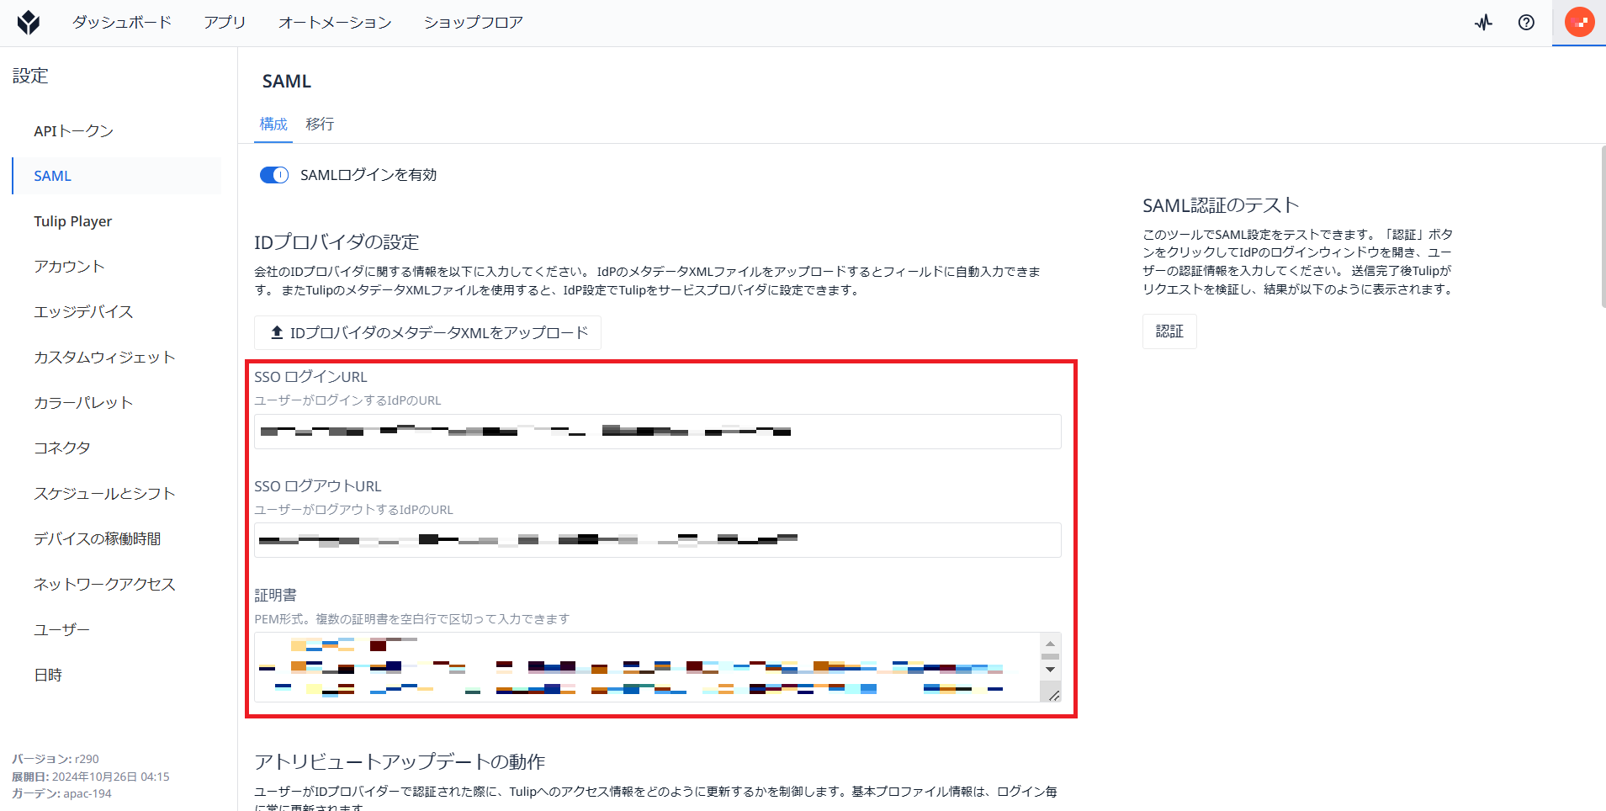
Task: Click the certificate textarea resize handle
Action: [1053, 695]
